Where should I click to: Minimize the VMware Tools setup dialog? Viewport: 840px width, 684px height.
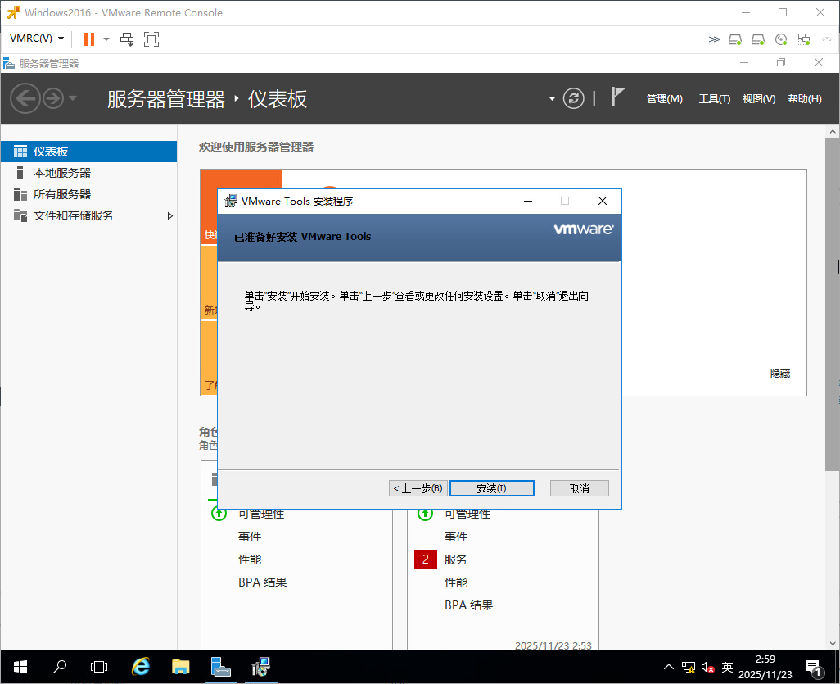528,201
